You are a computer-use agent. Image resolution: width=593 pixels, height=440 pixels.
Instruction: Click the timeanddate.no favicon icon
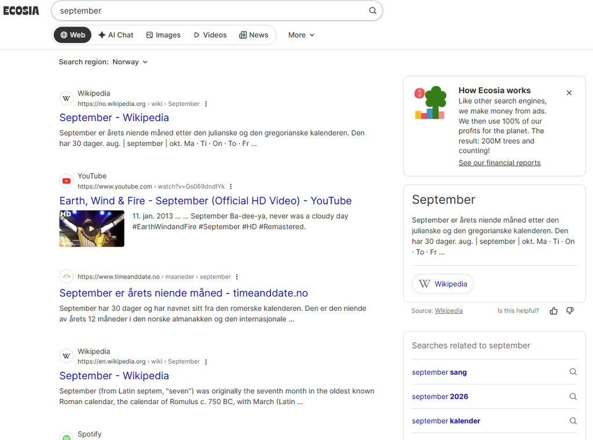pos(67,276)
